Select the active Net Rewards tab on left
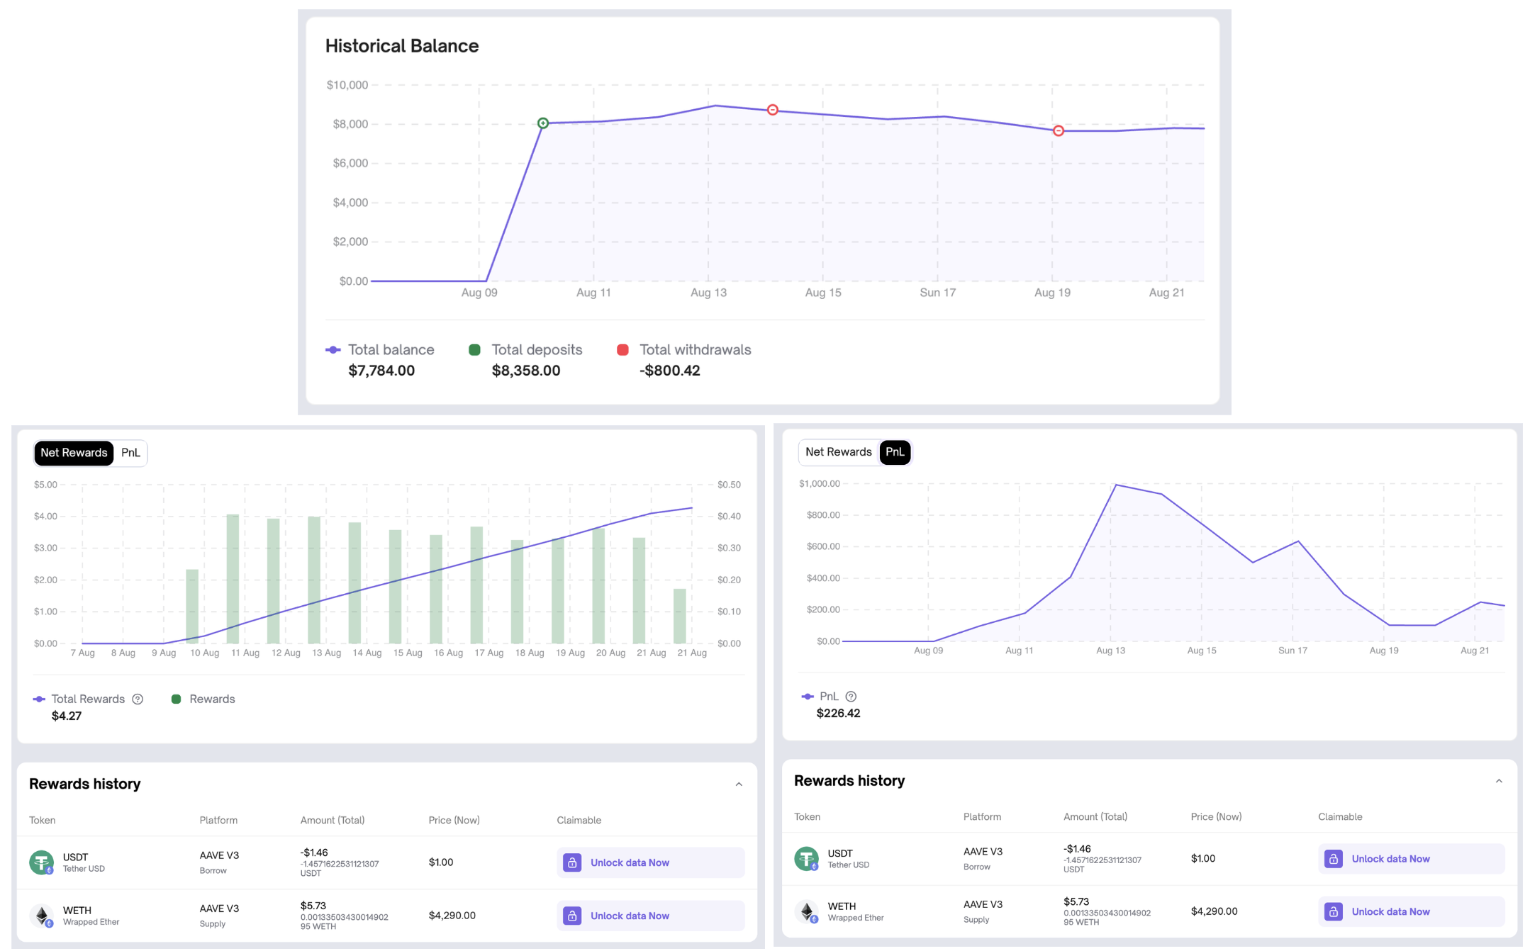This screenshot has width=1530, height=951. (x=74, y=453)
